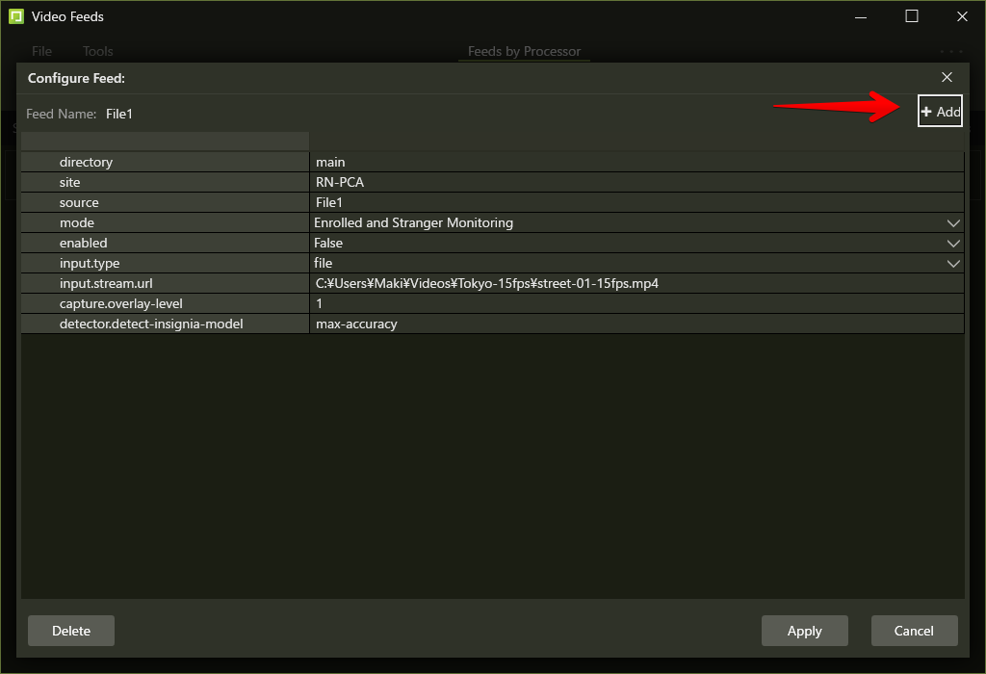
Task: Expand the mode dropdown arrow
Action: (x=953, y=223)
